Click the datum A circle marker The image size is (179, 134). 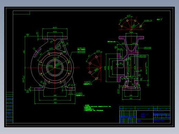(x=148, y=85)
